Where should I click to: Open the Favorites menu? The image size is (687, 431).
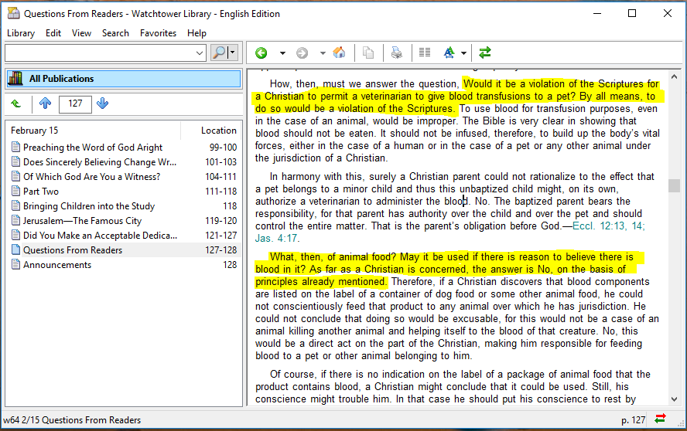[x=158, y=33]
